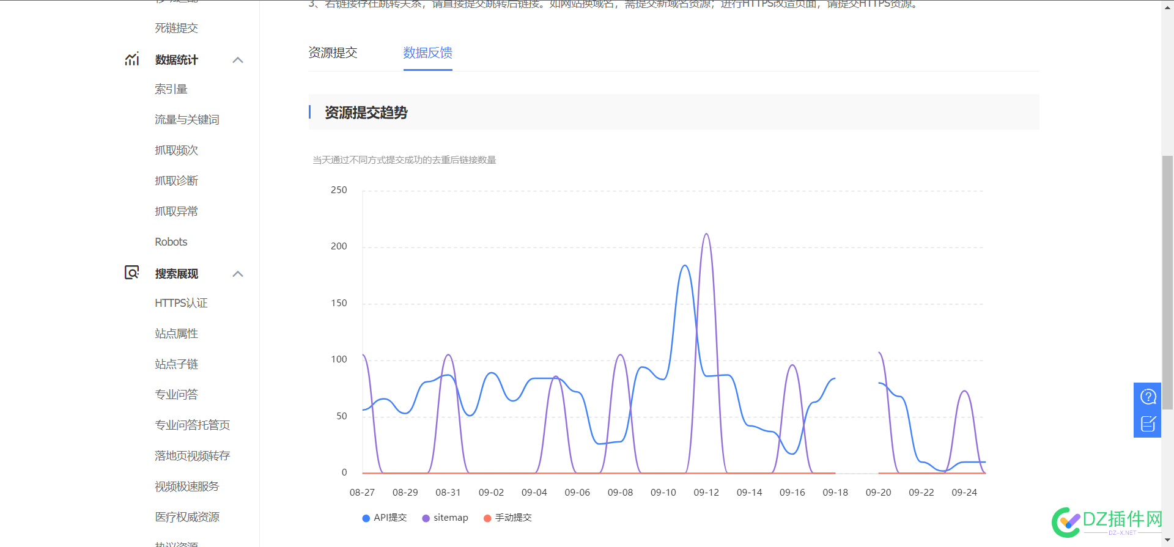The height and width of the screenshot is (547, 1174).
Task: Click the 搜索展现 search icon
Action: click(x=132, y=273)
